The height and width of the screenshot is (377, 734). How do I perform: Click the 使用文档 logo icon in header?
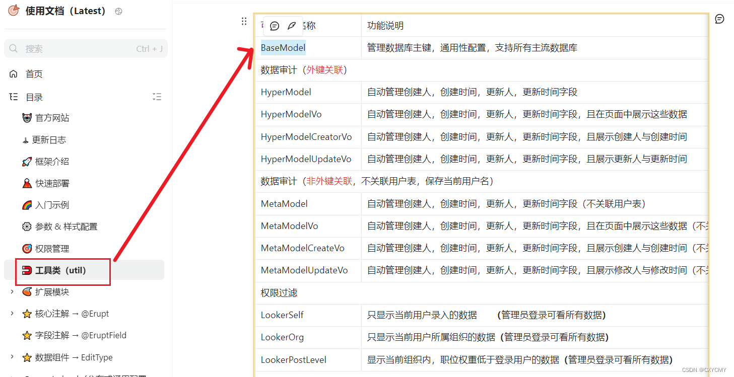tap(14, 10)
